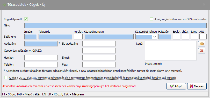Click the folder icon to browse logo
The width and height of the screenshot is (210, 98).
click(201, 44)
